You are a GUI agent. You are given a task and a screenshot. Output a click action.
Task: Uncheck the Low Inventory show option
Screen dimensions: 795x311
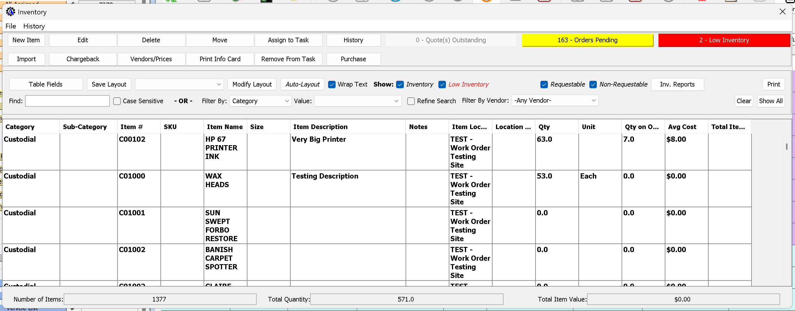tap(442, 85)
